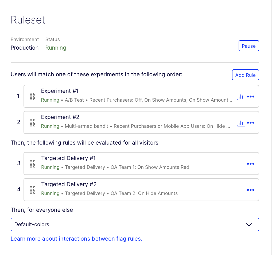
Task: Select the Targeted Delivery #2 rule
Action: pos(69,184)
